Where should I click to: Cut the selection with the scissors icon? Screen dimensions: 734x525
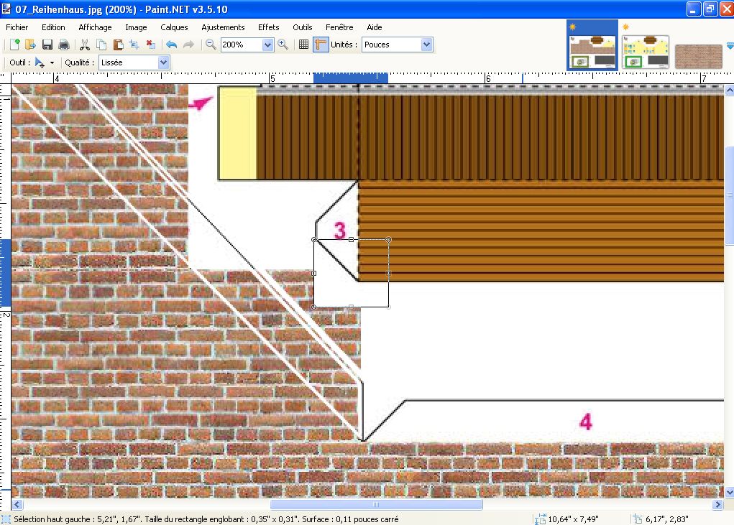tap(85, 45)
